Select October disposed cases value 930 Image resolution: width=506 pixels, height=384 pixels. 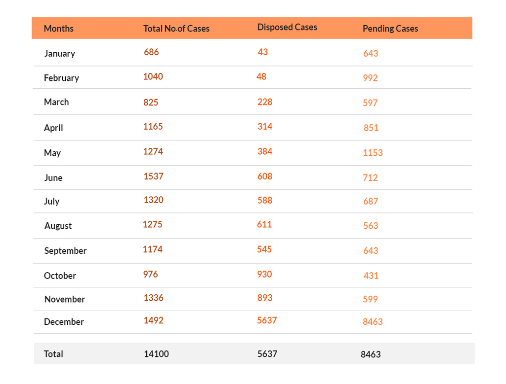[265, 274]
